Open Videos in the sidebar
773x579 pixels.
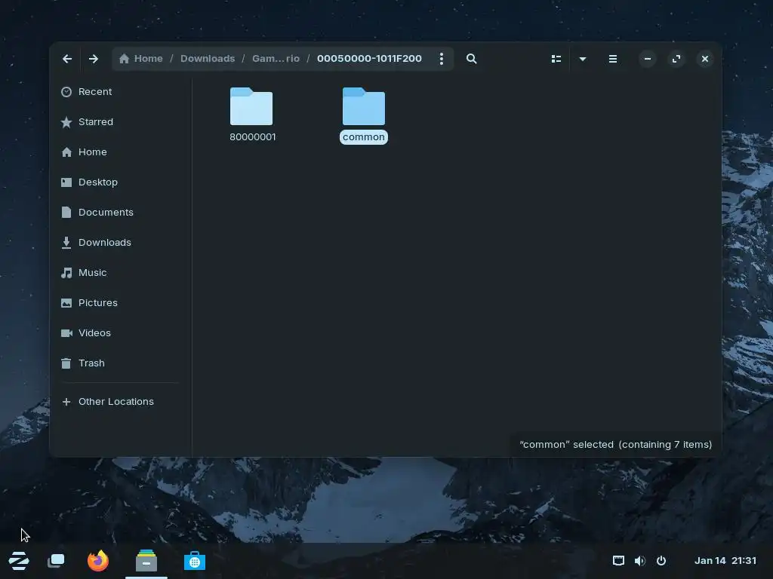point(120,332)
